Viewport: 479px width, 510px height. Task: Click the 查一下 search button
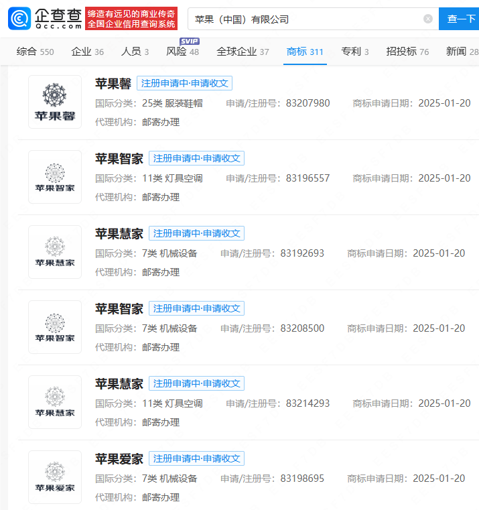(460, 19)
